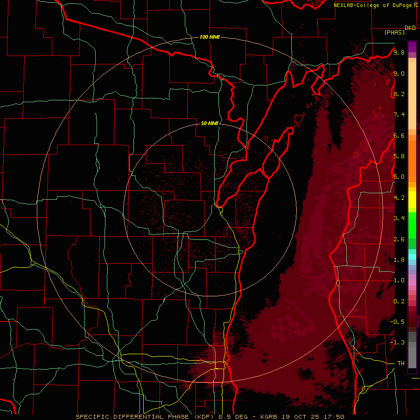Select the "[PHAS]" label above the color scale

tap(394, 32)
